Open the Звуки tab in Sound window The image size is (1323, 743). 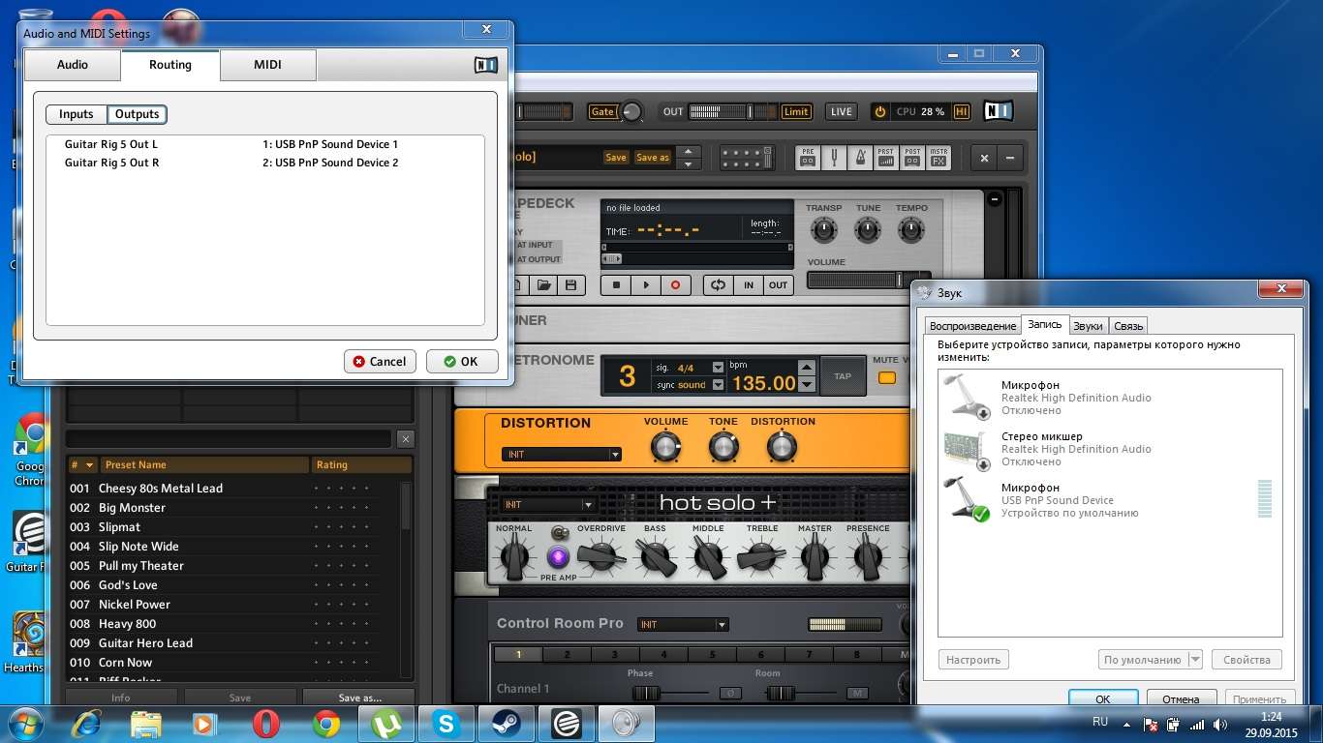pos(1088,326)
